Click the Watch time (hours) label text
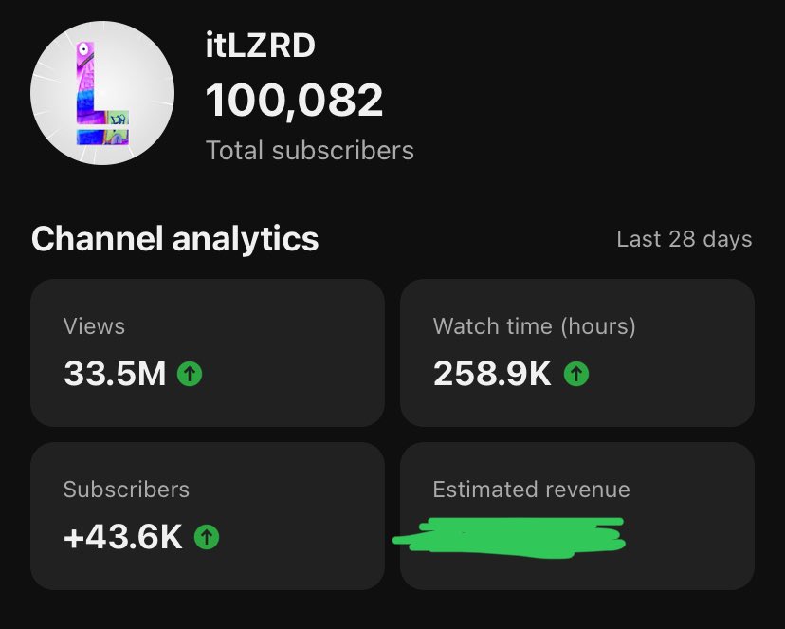The height and width of the screenshot is (629, 785). pos(534,326)
